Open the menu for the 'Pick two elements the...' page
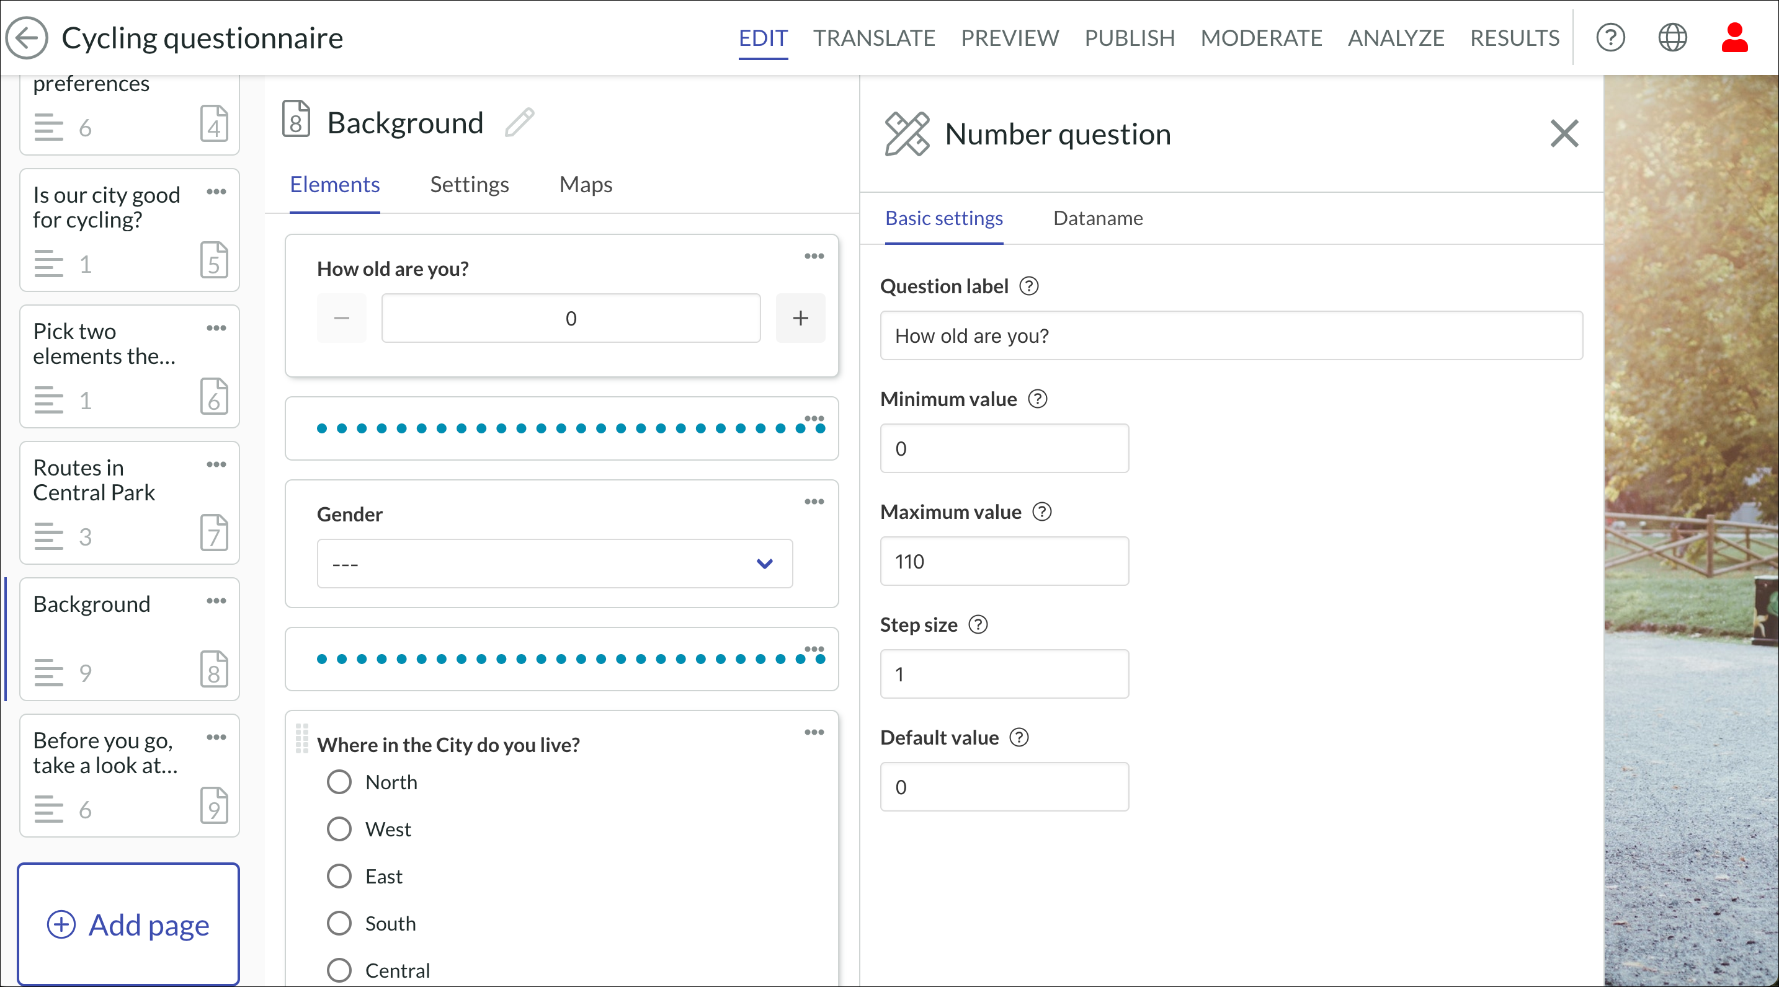Screen dimensions: 1779x987 click(216, 328)
